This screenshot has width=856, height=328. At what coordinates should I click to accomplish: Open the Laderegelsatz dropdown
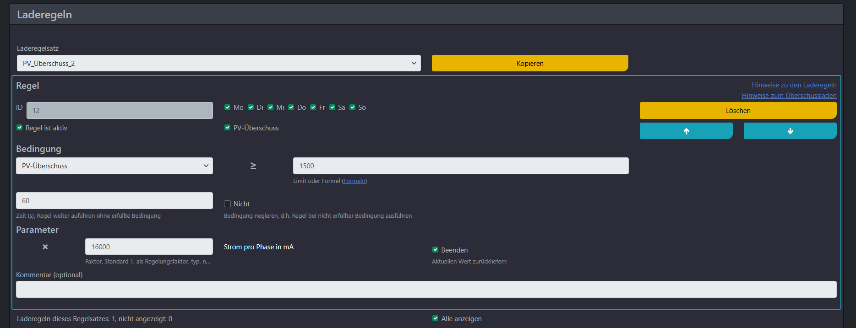218,63
